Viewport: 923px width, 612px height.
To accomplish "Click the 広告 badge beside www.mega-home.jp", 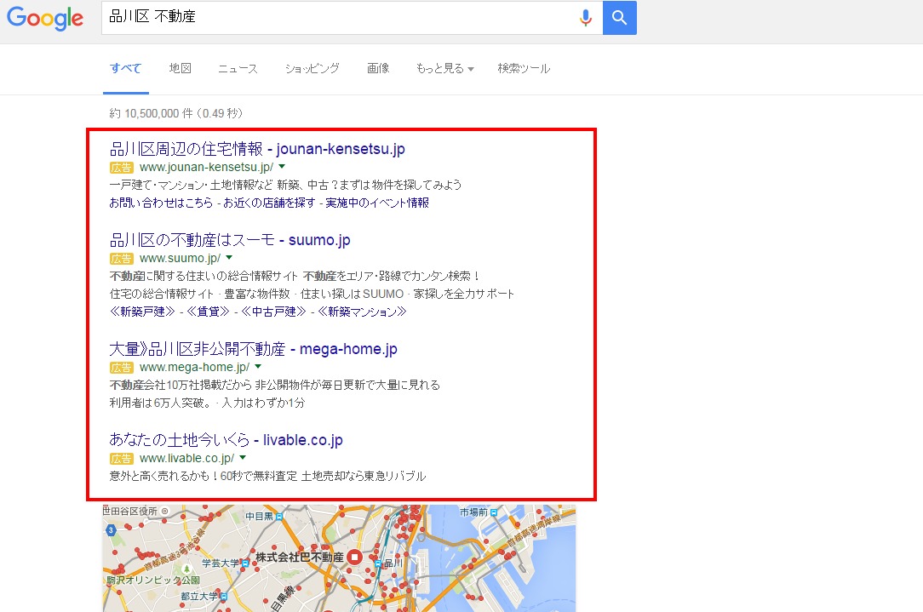I will 121,368.
